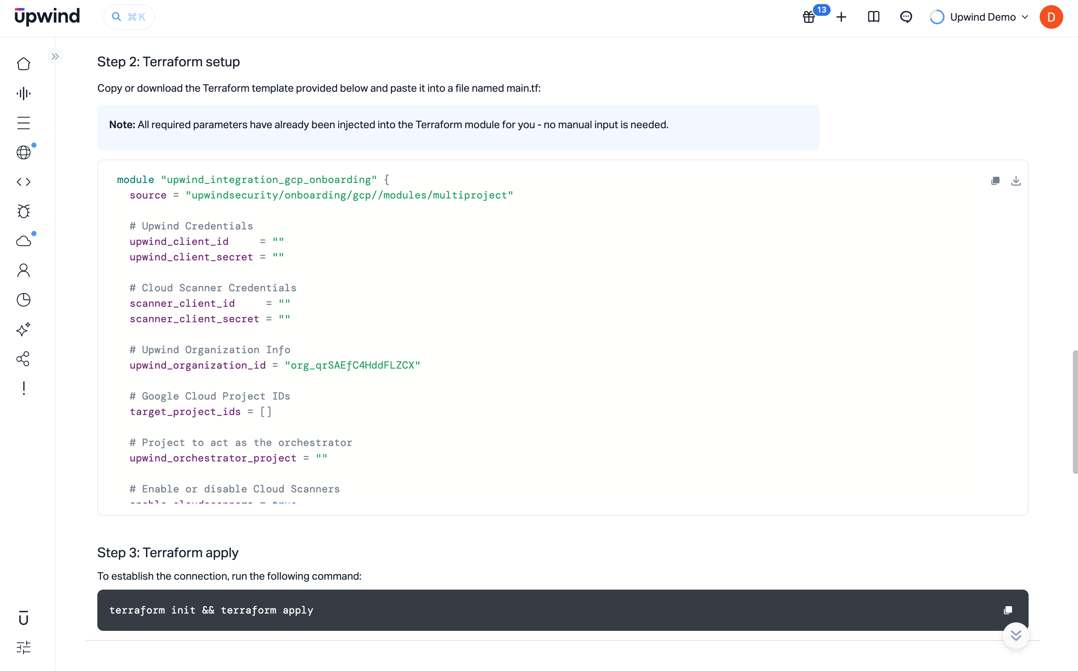Click the 'upwind_client_id' variable line
This screenshot has height=671, width=1078.
click(x=206, y=241)
